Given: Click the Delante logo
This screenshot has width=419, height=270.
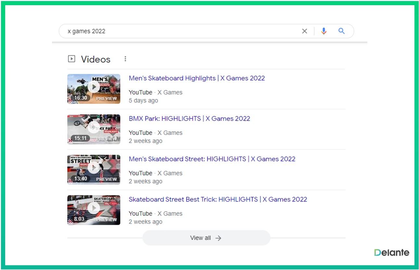Looking at the screenshot, I should pyautogui.click(x=391, y=252).
